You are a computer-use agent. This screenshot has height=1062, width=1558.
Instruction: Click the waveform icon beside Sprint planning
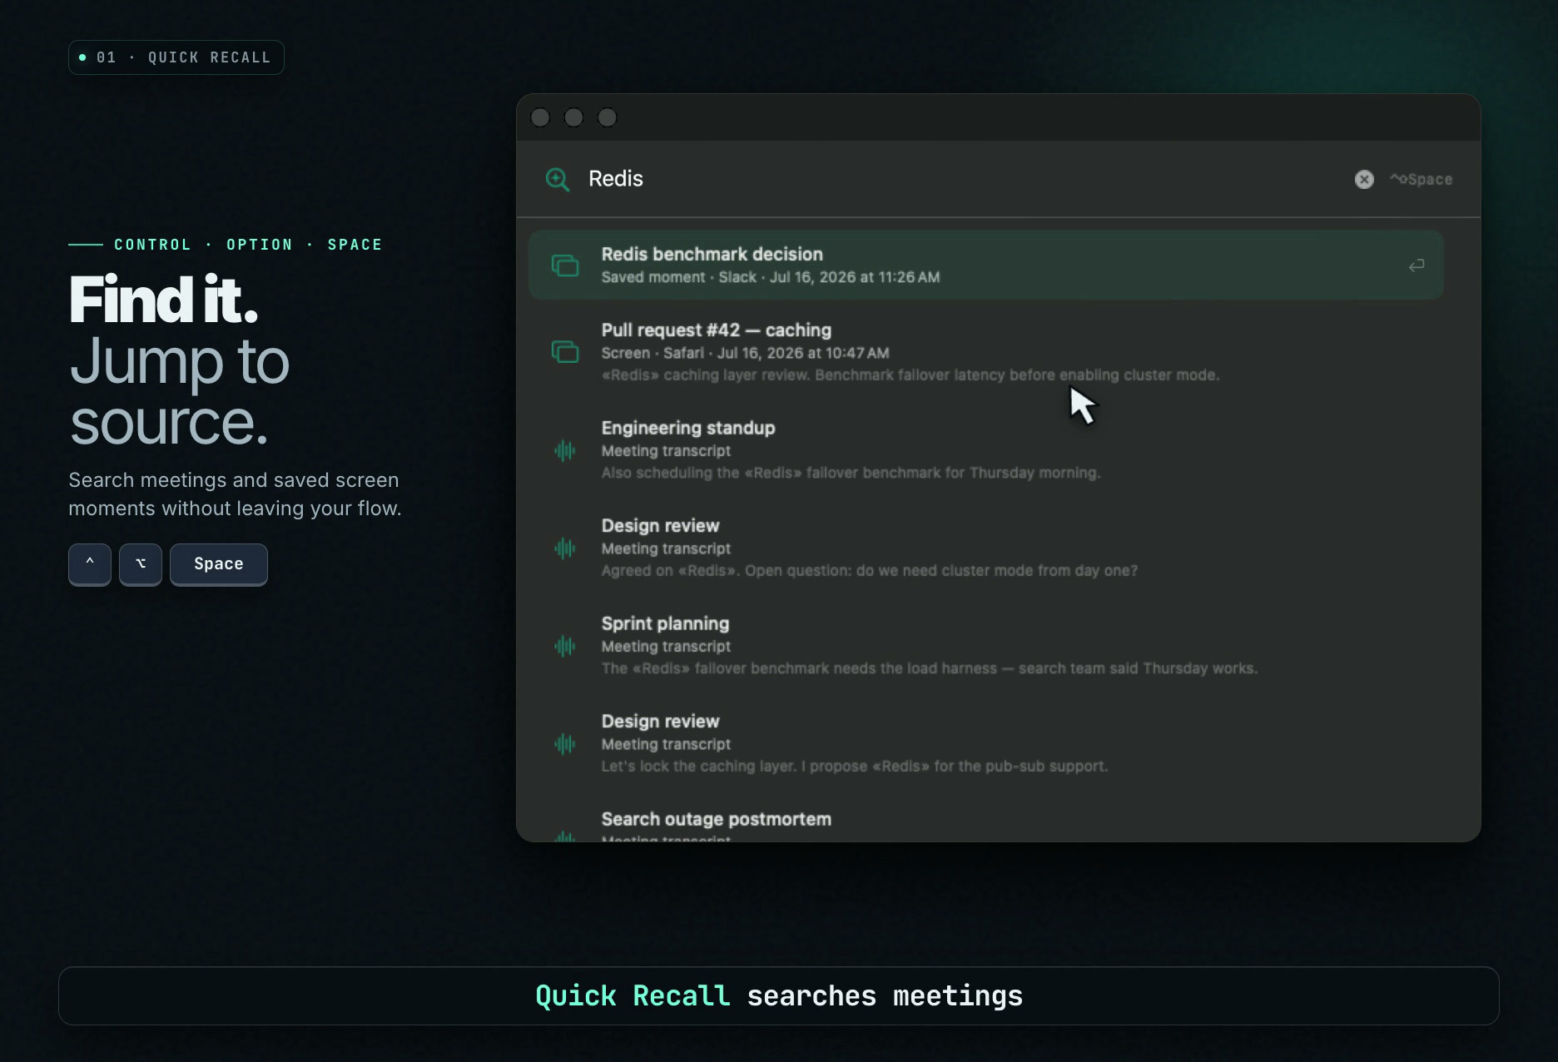pyautogui.click(x=565, y=646)
